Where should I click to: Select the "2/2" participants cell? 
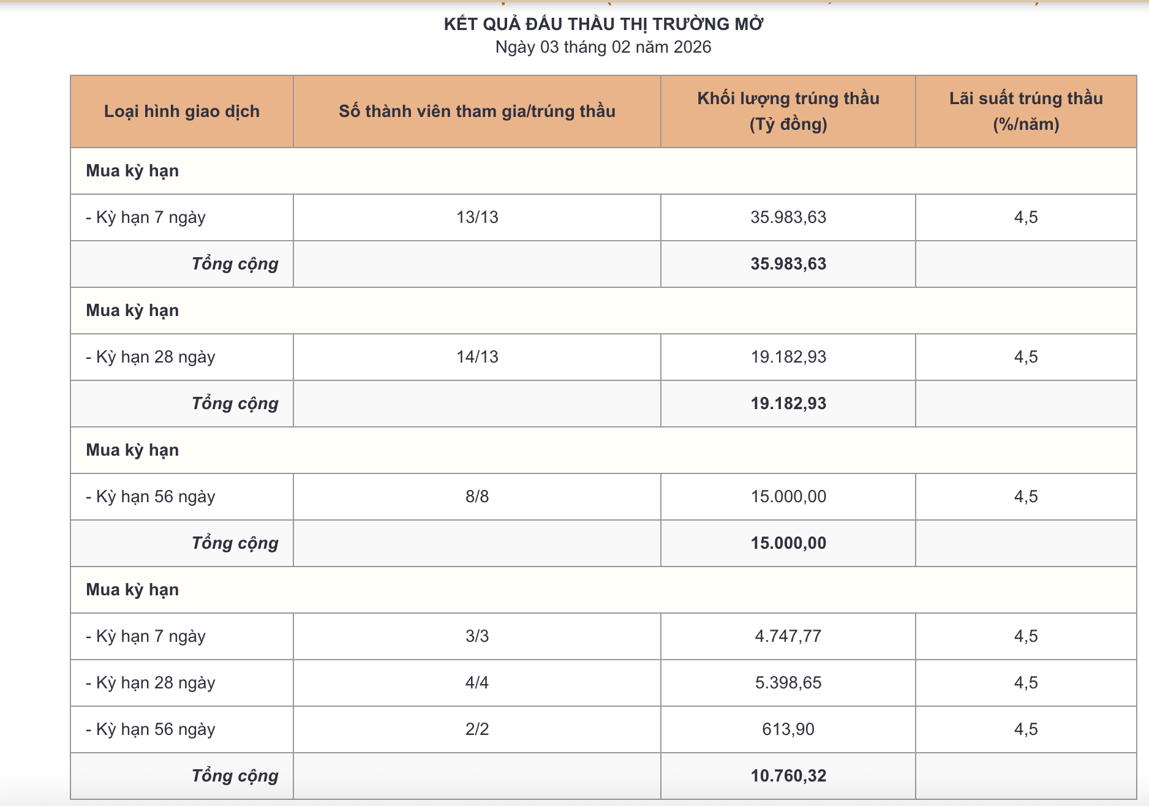477,729
